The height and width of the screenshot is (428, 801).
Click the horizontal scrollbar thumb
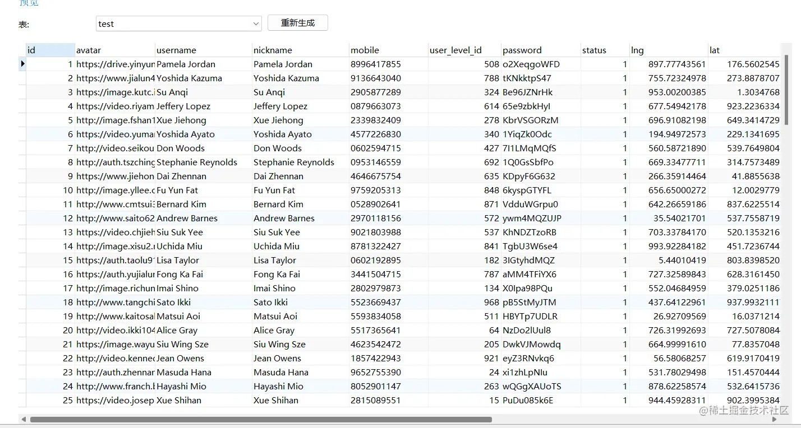(x=261, y=419)
